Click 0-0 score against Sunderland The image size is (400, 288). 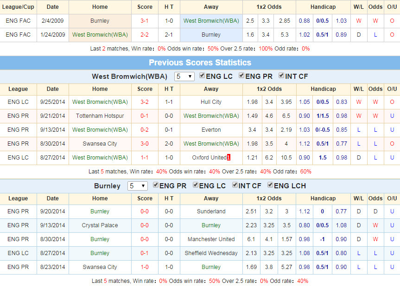(145, 211)
